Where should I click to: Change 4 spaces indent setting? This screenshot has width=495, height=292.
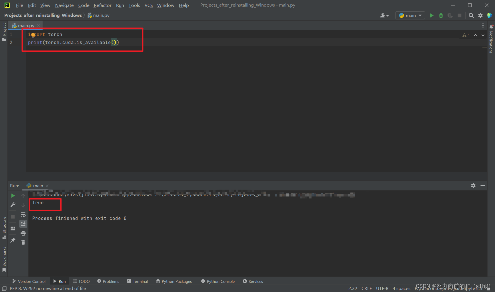pos(401,288)
